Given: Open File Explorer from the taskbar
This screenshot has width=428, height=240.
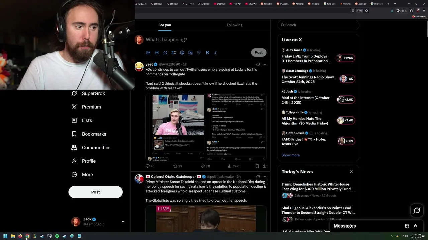Looking at the screenshot, I should pos(13,236).
